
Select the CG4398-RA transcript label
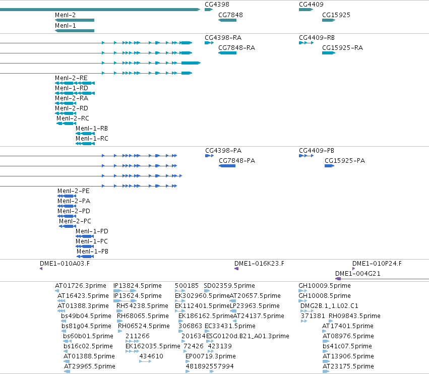click(223, 38)
